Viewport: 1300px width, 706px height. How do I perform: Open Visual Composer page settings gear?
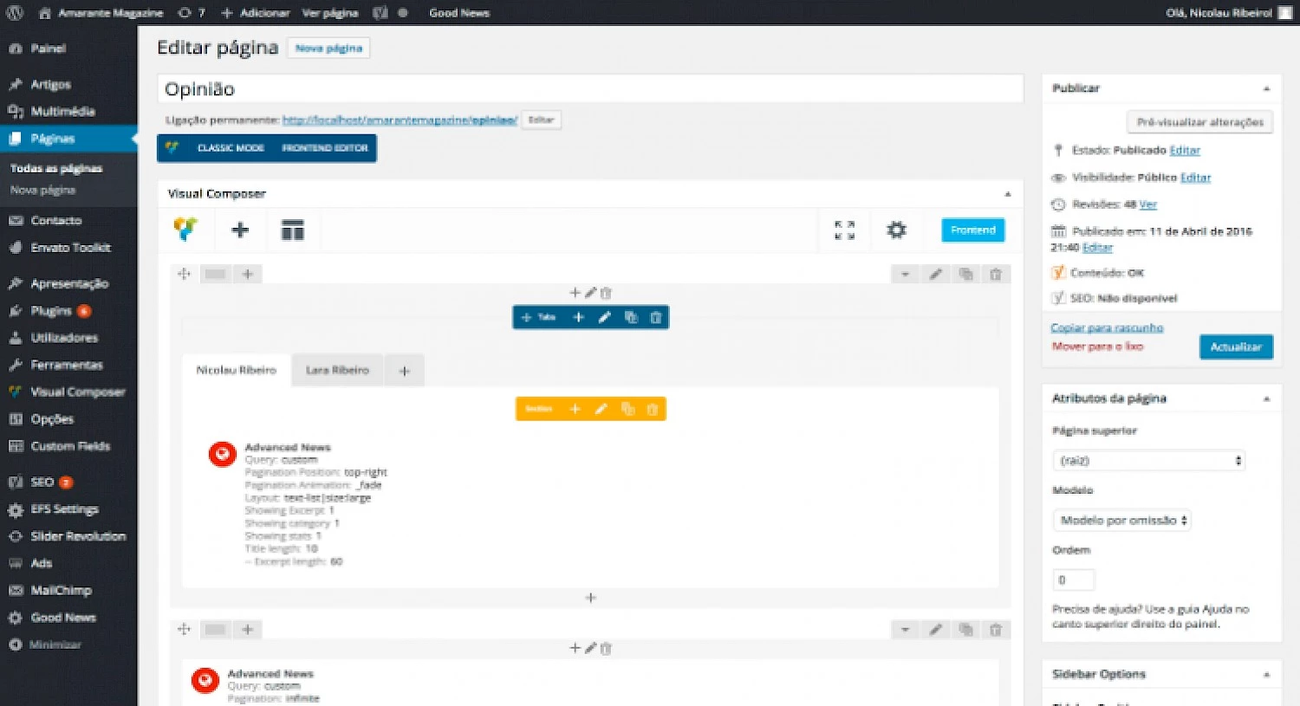(x=896, y=230)
